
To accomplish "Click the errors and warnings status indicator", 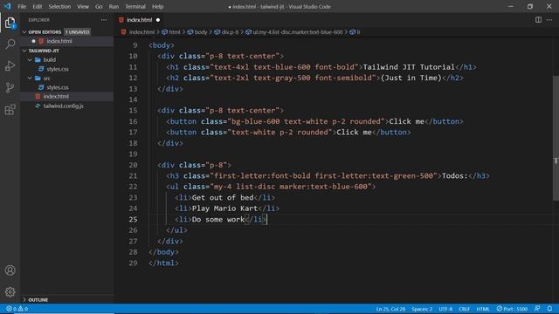I will [17, 309].
